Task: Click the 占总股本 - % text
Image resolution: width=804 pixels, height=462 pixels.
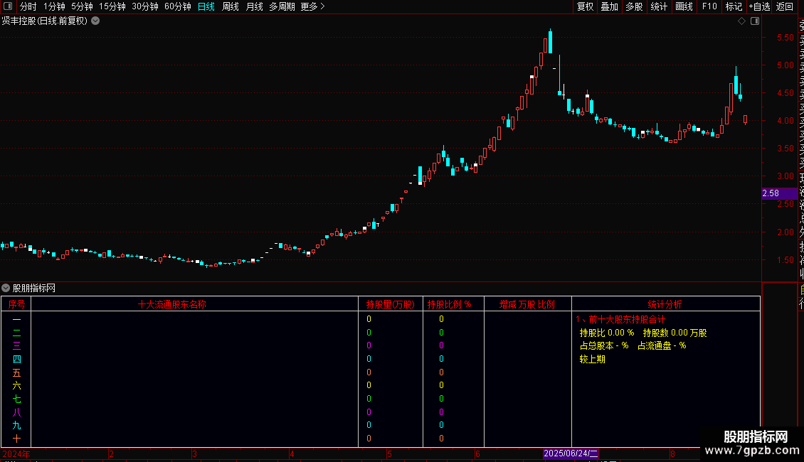Action: coord(604,345)
